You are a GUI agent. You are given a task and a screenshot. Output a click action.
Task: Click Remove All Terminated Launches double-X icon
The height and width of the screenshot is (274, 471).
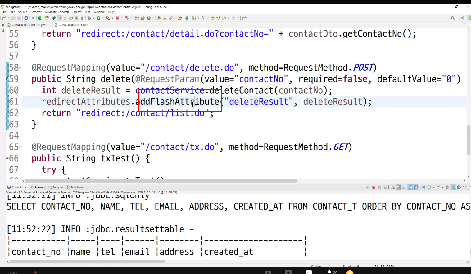[x=385, y=187]
